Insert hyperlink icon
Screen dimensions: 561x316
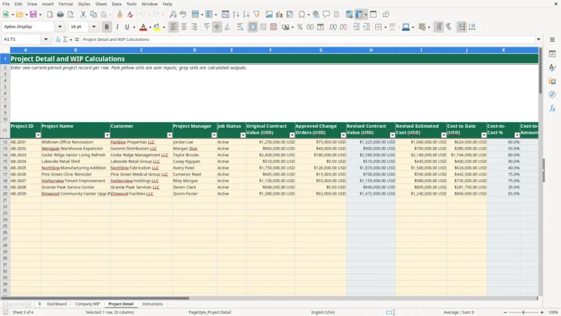coord(316,14)
